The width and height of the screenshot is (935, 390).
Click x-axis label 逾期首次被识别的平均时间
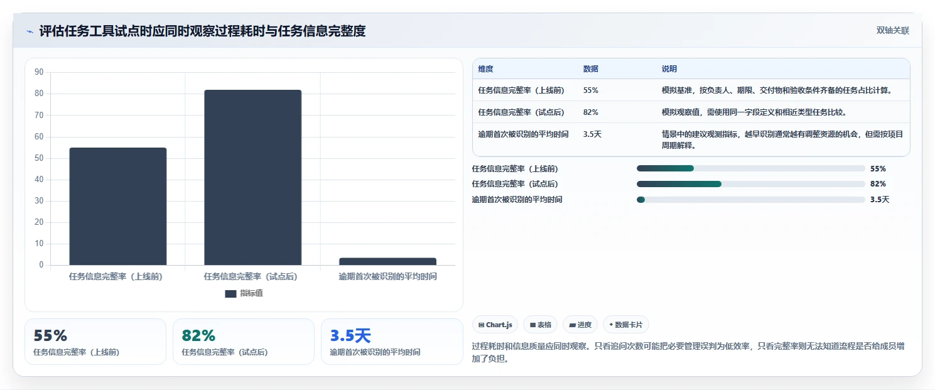pyautogui.click(x=387, y=276)
